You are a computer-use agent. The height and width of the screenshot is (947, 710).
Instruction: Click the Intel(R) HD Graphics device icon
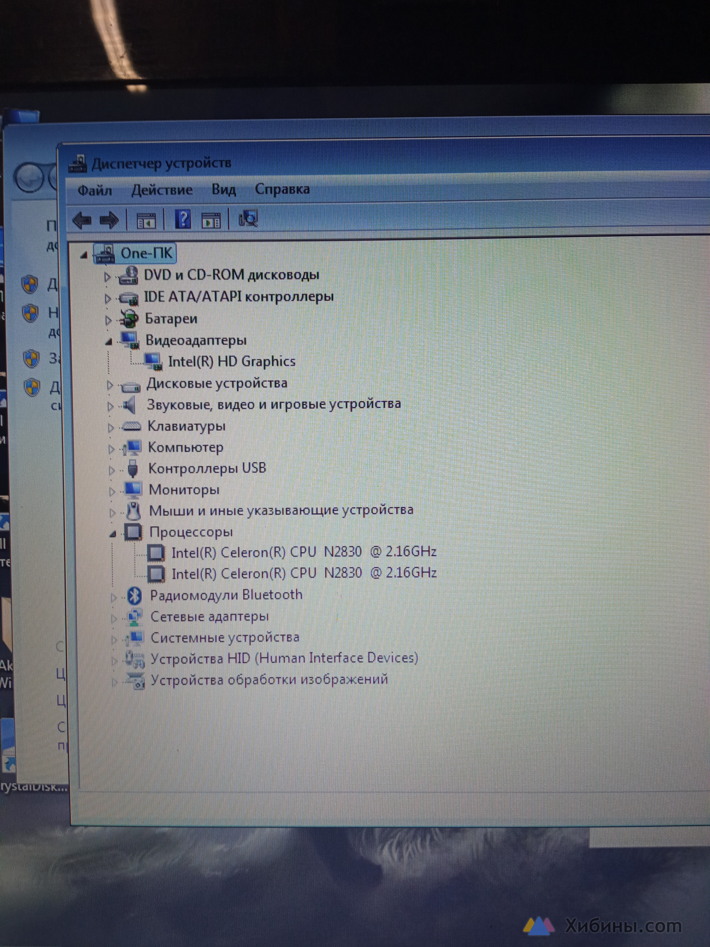153,362
